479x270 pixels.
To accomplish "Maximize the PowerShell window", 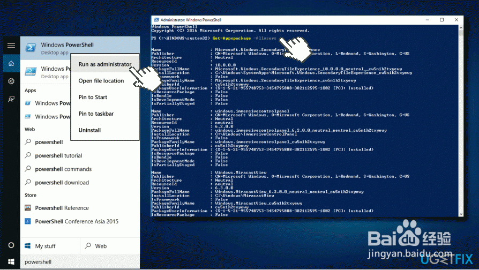I will tap(441, 20).
